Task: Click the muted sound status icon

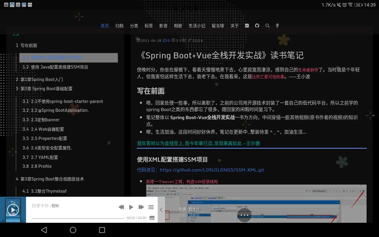Action: pos(339,5)
